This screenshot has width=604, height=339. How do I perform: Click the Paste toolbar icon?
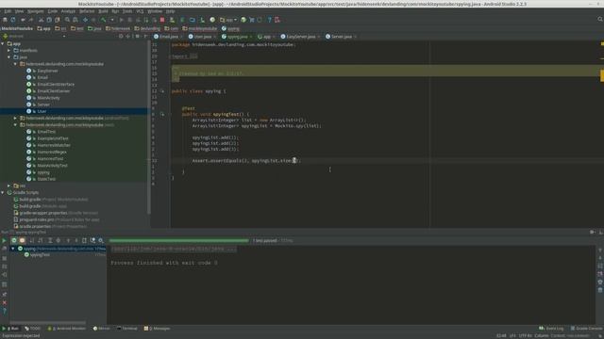click(58, 20)
